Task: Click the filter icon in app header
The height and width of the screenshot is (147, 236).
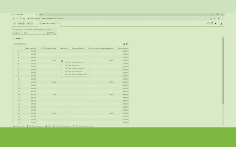Action: click(212, 24)
